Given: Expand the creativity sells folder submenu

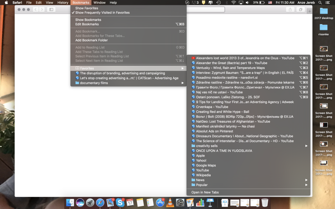Looking at the screenshot, I should click(x=248, y=146).
